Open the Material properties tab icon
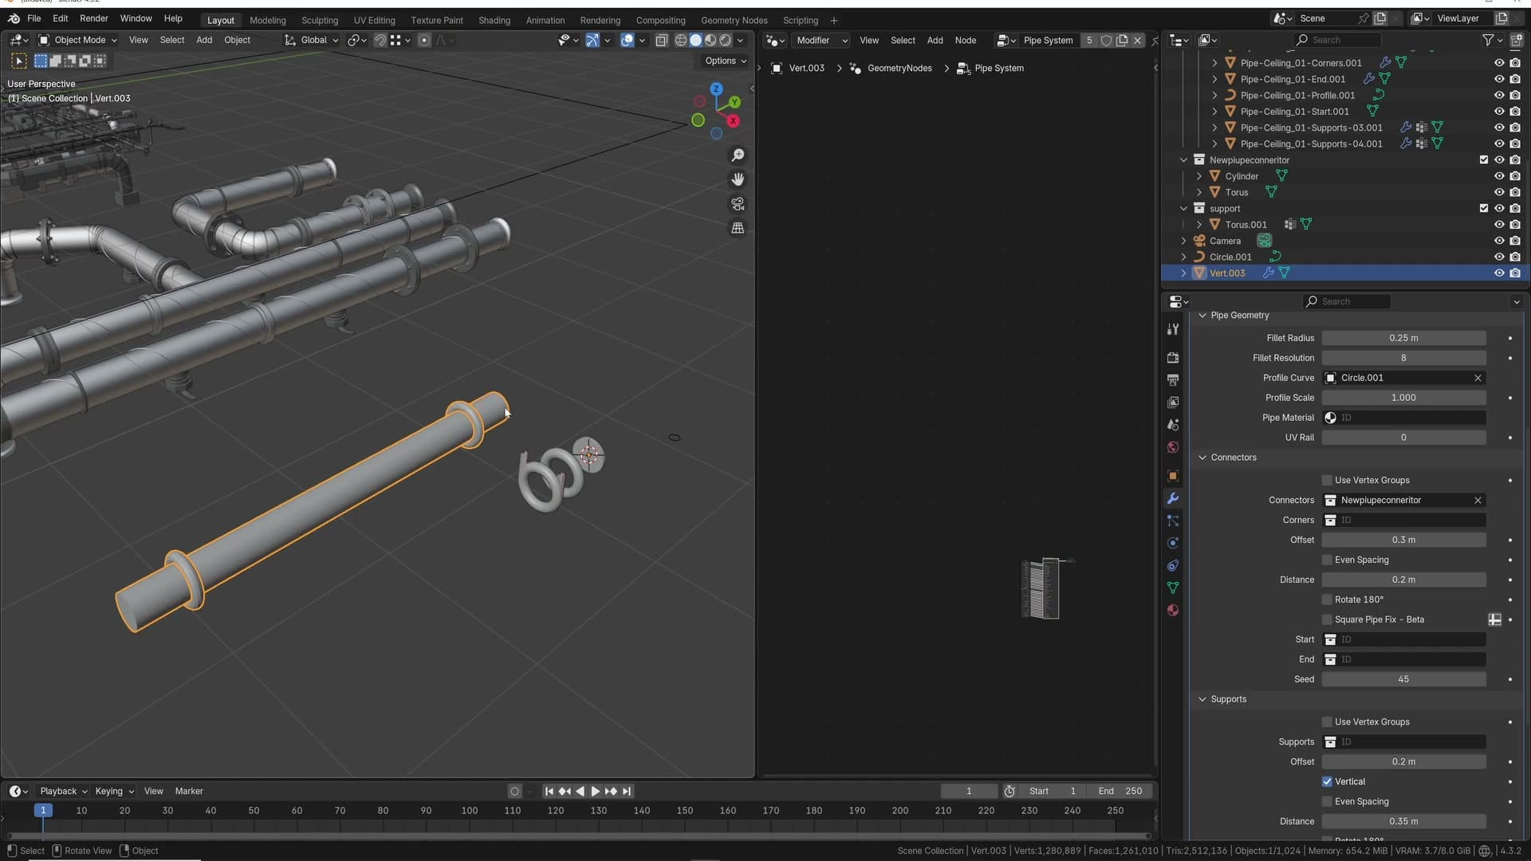 point(1173,610)
